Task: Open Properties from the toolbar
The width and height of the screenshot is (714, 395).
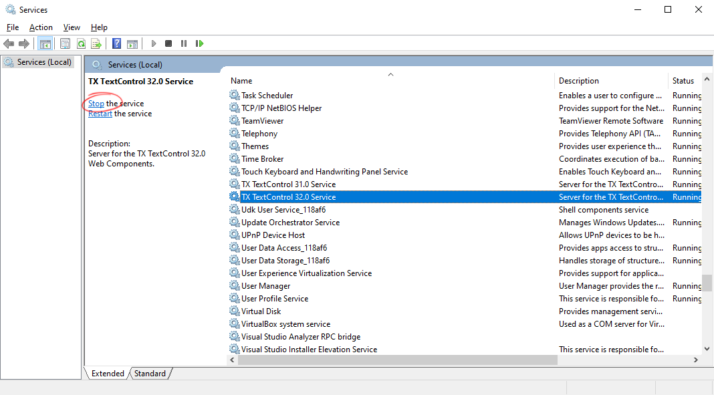Action: coord(65,44)
